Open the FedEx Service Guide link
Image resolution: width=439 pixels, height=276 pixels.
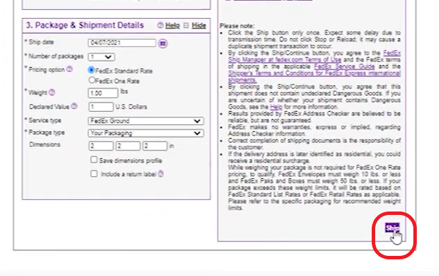click(344, 67)
